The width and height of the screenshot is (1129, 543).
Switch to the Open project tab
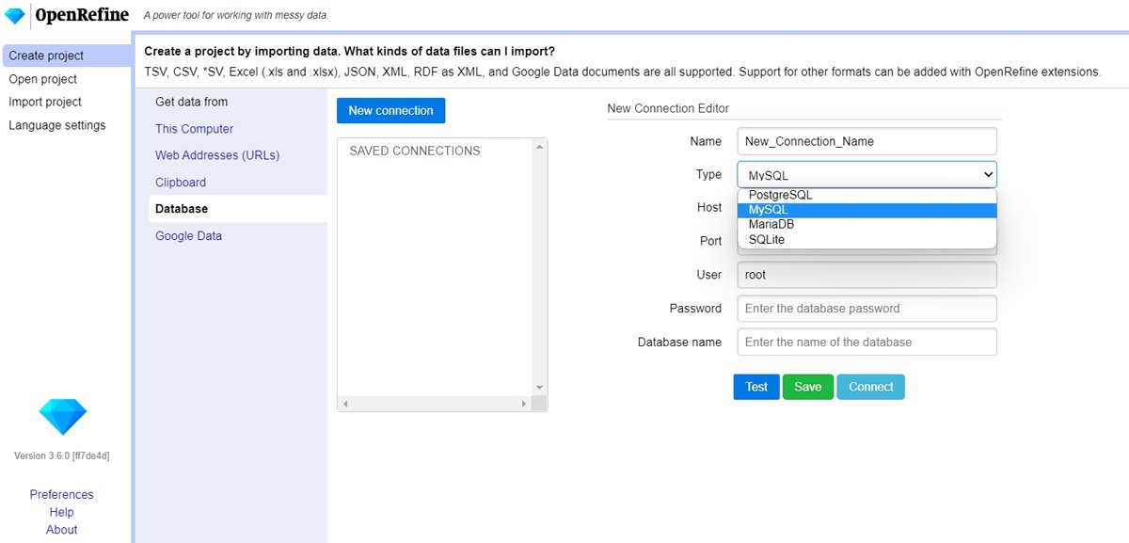tap(42, 79)
